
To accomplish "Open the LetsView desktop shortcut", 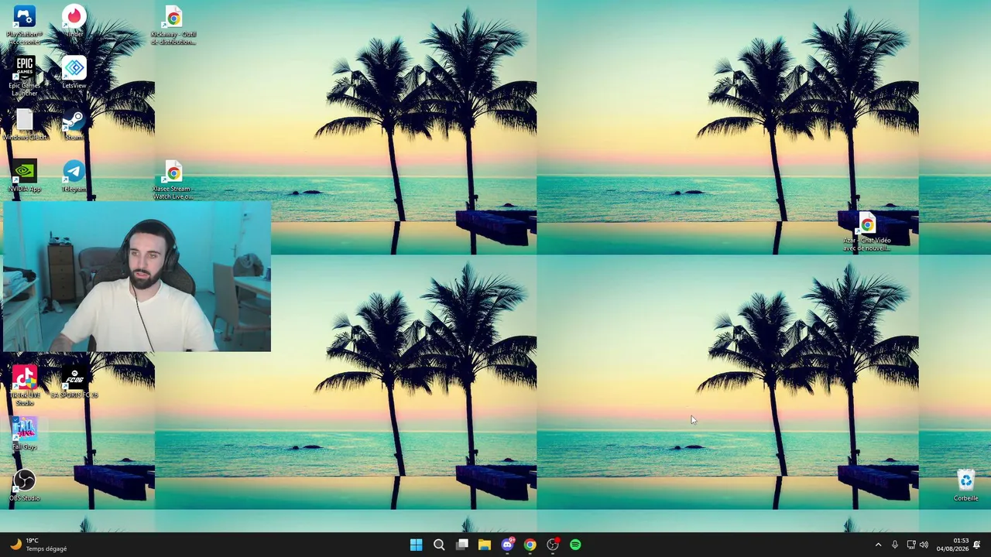I will (x=74, y=73).
